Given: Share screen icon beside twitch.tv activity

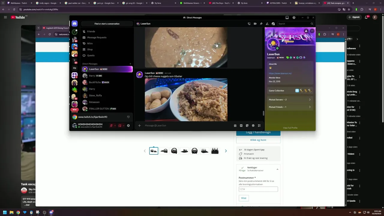Looking at the screenshot, I should (128, 117).
